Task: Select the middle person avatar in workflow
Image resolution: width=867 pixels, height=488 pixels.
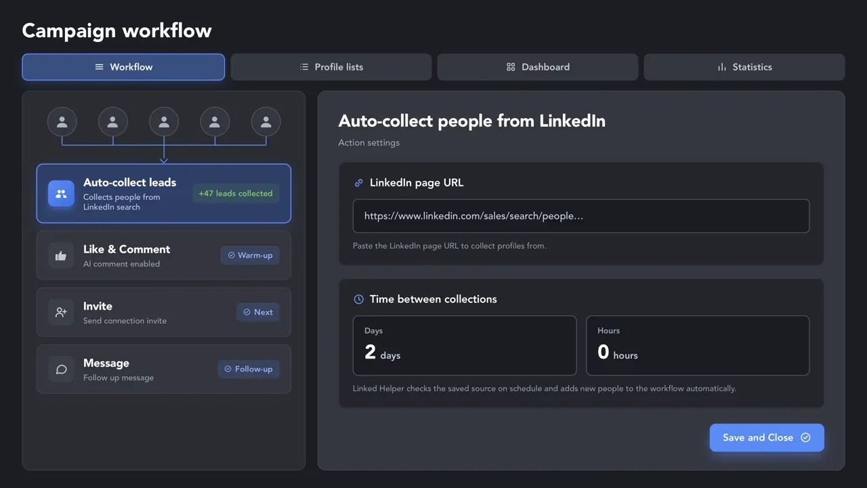Action: (164, 122)
